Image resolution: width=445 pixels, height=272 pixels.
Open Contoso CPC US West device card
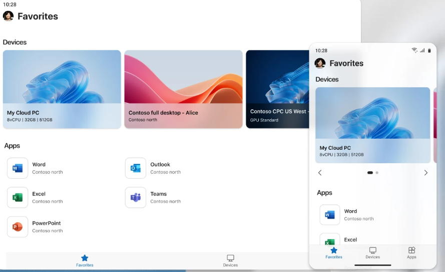[x=277, y=89]
